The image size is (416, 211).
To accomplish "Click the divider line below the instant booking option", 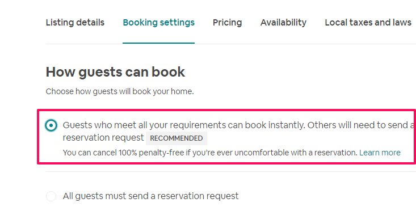I will coord(231,171).
